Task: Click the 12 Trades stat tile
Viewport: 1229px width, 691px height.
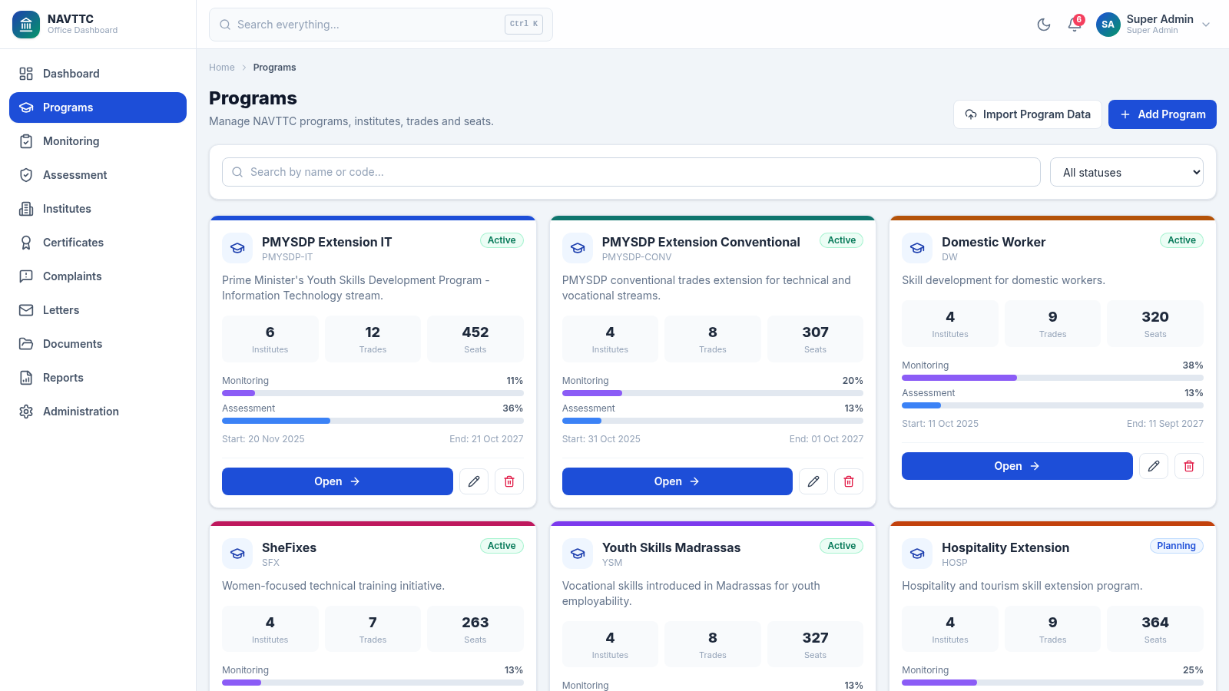Action: [x=373, y=339]
